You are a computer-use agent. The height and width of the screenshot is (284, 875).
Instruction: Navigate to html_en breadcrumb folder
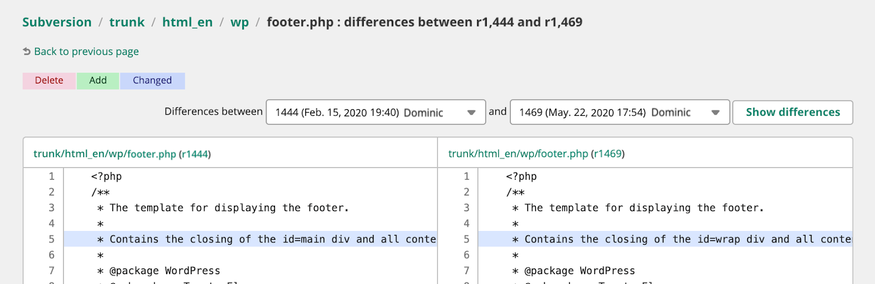(x=187, y=22)
